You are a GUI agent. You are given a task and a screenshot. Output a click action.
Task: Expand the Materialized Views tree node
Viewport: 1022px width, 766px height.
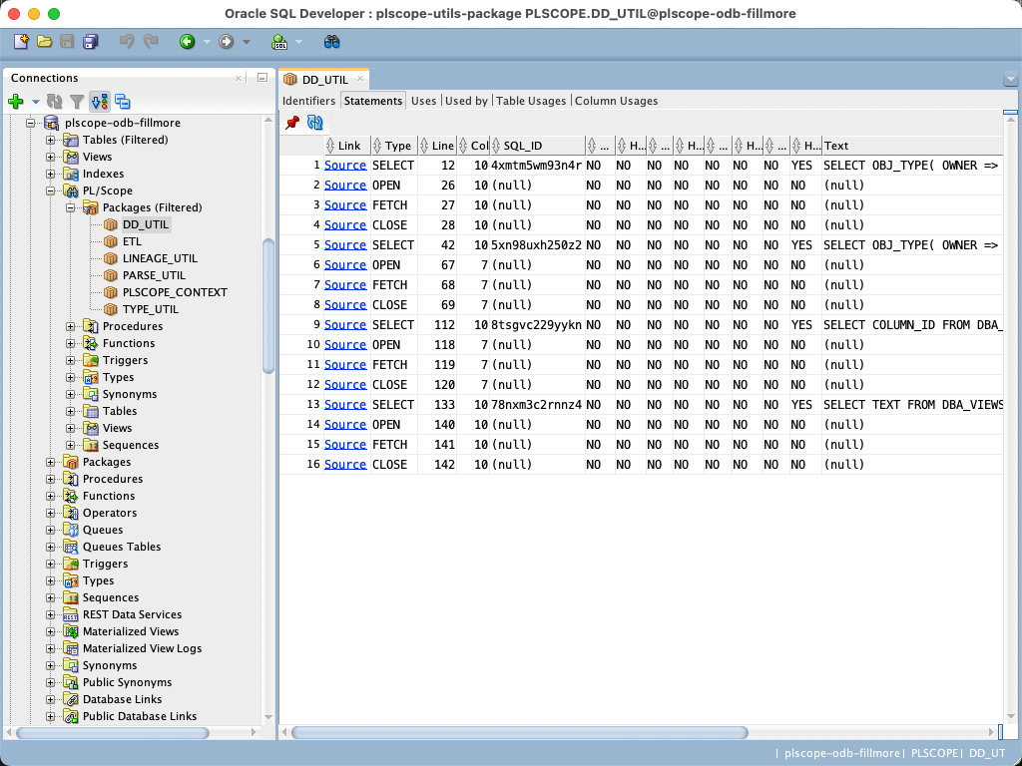[51, 631]
